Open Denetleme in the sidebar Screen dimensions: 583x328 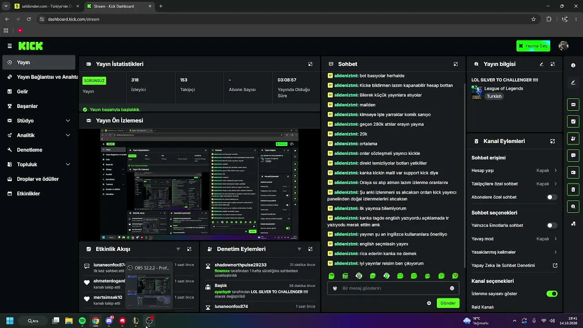pyautogui.click(x=39, y=150)
